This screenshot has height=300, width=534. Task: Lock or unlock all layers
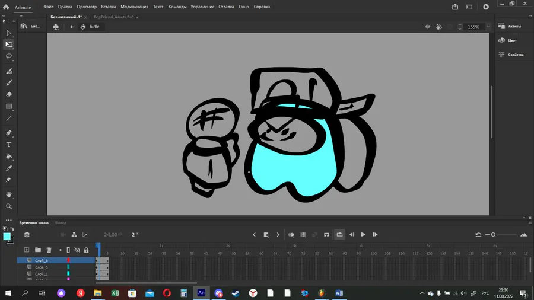87,250
